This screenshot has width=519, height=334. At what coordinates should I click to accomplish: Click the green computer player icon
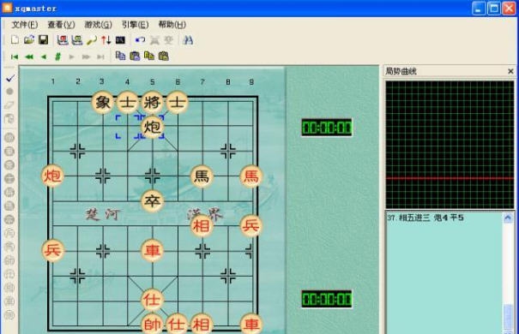[x=77, y=40]
